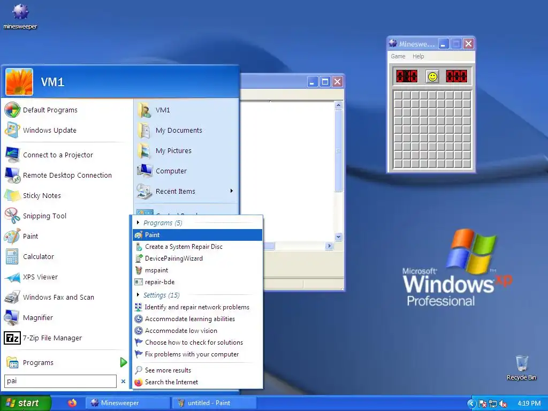Click the clock showing 4:19 PM
The image size is (548, 411).
coord(529,404)
